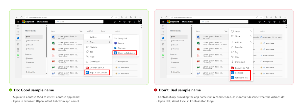Open Cloud files location in the Don't example
The height and width of the screenshot is (112, 303).
(175, 72)
